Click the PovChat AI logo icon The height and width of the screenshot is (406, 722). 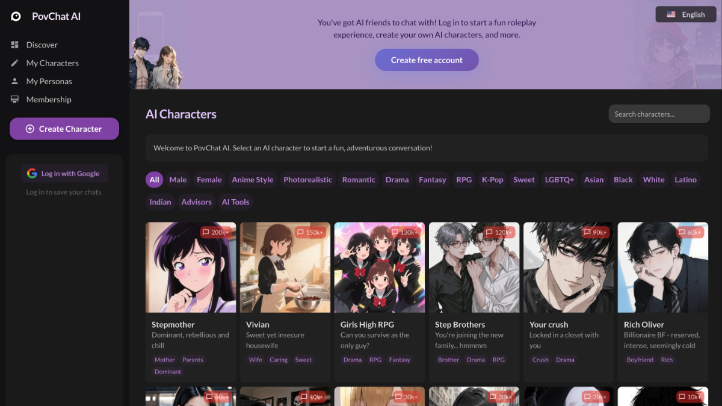click(x=15, y=16)
